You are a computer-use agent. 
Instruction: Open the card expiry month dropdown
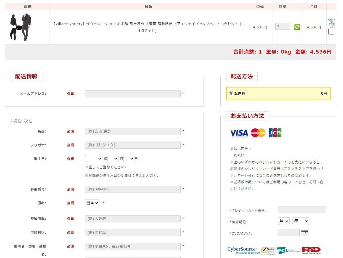283,221
